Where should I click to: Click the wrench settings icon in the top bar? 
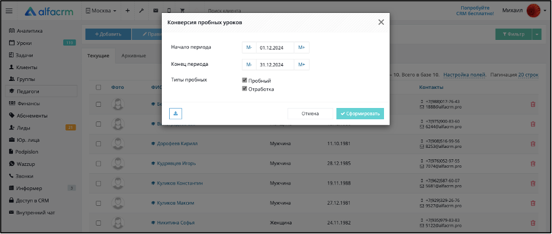pyautogui.click(x=142, y=11)
